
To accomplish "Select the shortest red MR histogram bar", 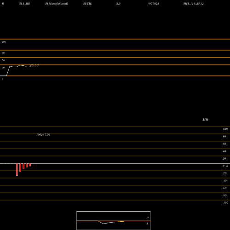I will click(x=30, y=165).
